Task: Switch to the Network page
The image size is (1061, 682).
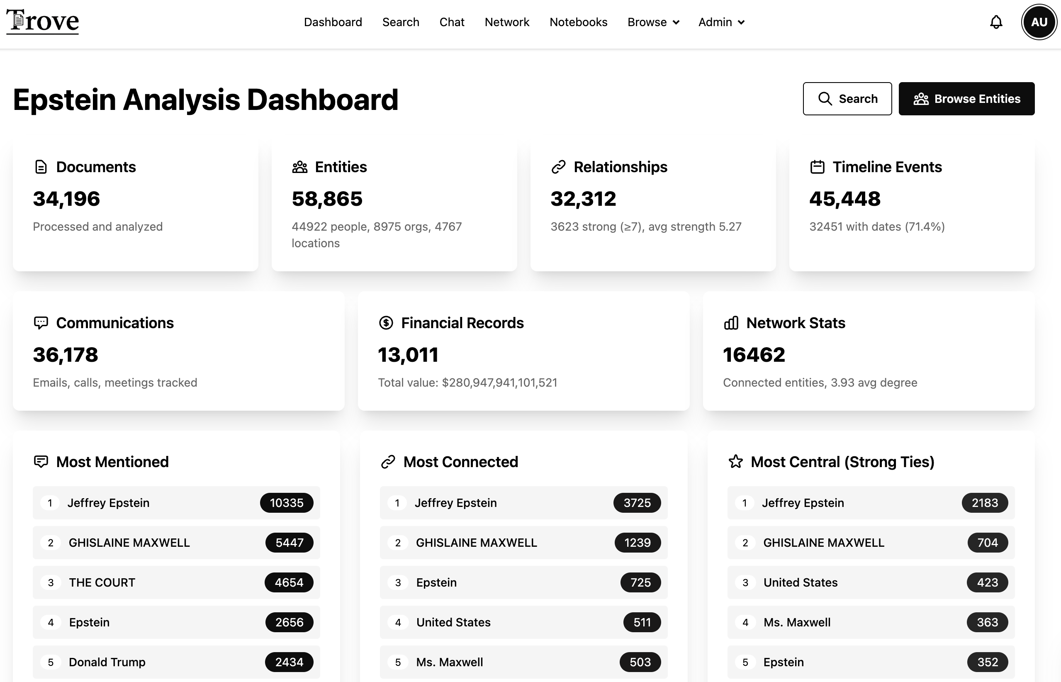Action: (x=506, y=22)
